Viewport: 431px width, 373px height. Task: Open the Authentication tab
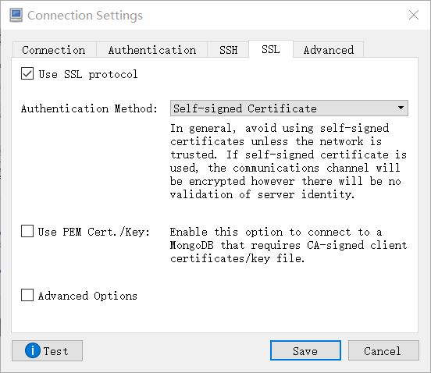(x=152, y=50)
